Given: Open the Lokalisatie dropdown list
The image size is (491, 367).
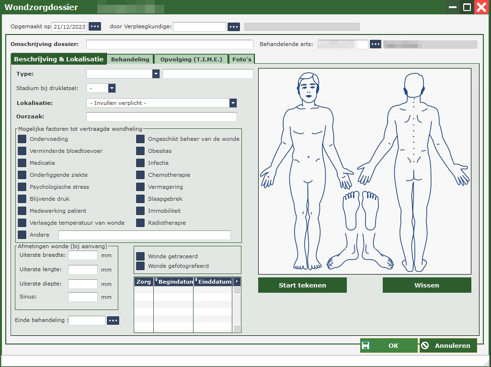Looking at the screenshot, I should tap(233, 103).
